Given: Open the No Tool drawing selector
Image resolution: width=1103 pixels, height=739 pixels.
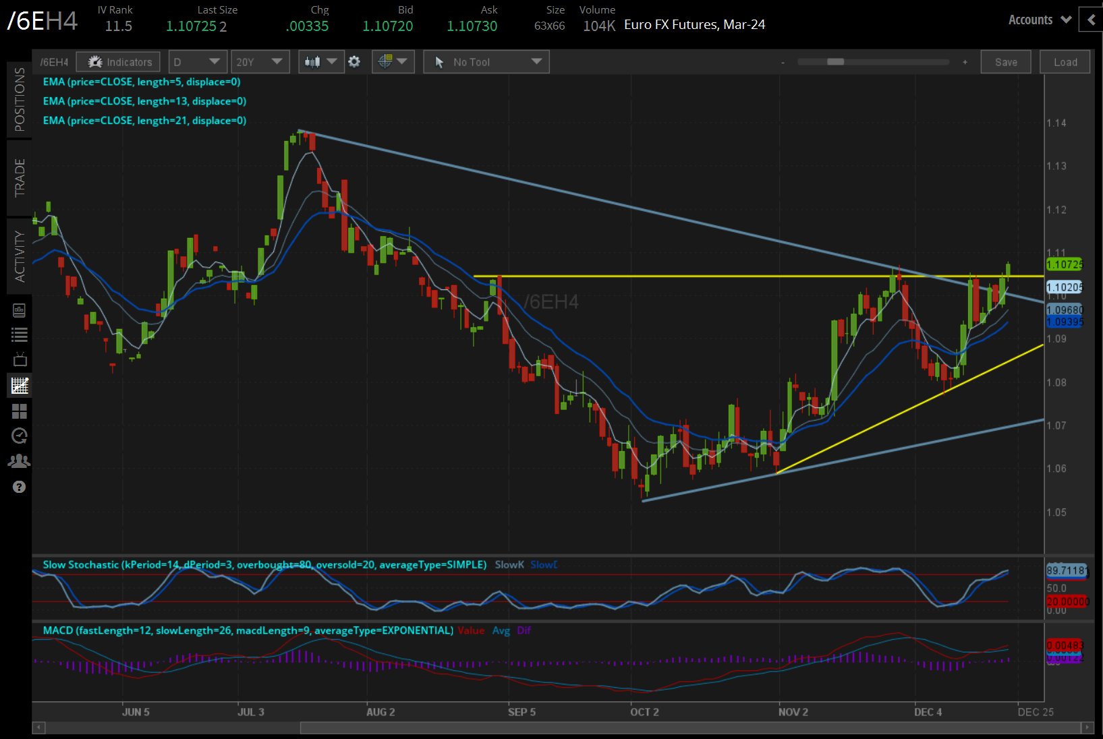Looking at the screenshot, I should (x=486, y=62).
